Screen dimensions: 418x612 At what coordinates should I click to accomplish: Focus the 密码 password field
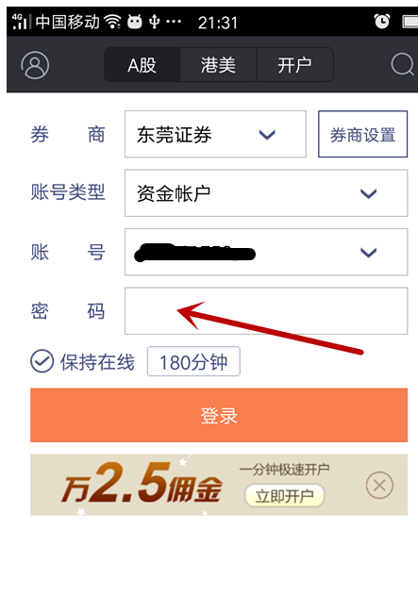point(266,310)
